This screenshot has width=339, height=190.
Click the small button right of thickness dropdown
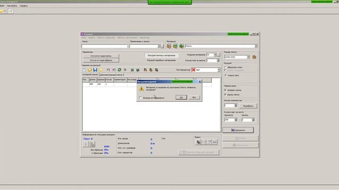tap(219, 55)
